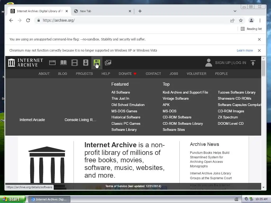Dismiss the Windows XP unsupported warning bar
Viewport: 271px width, 203px height.
coord(259,50)
